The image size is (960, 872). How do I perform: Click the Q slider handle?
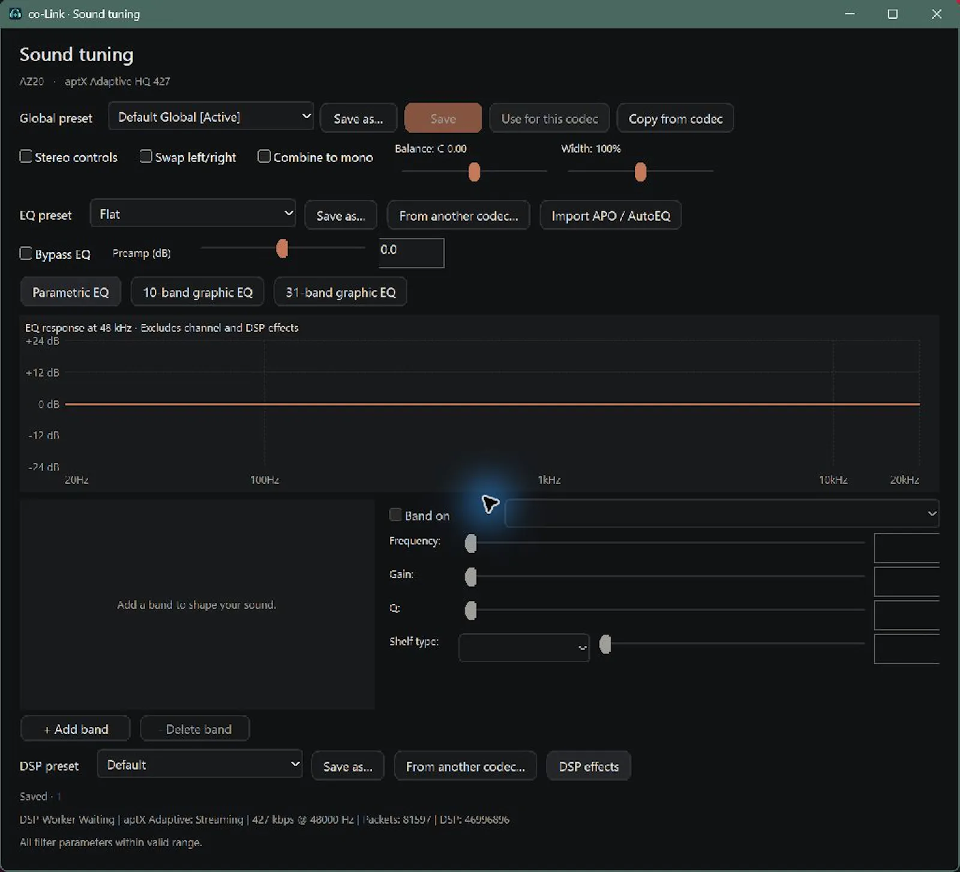471,611
